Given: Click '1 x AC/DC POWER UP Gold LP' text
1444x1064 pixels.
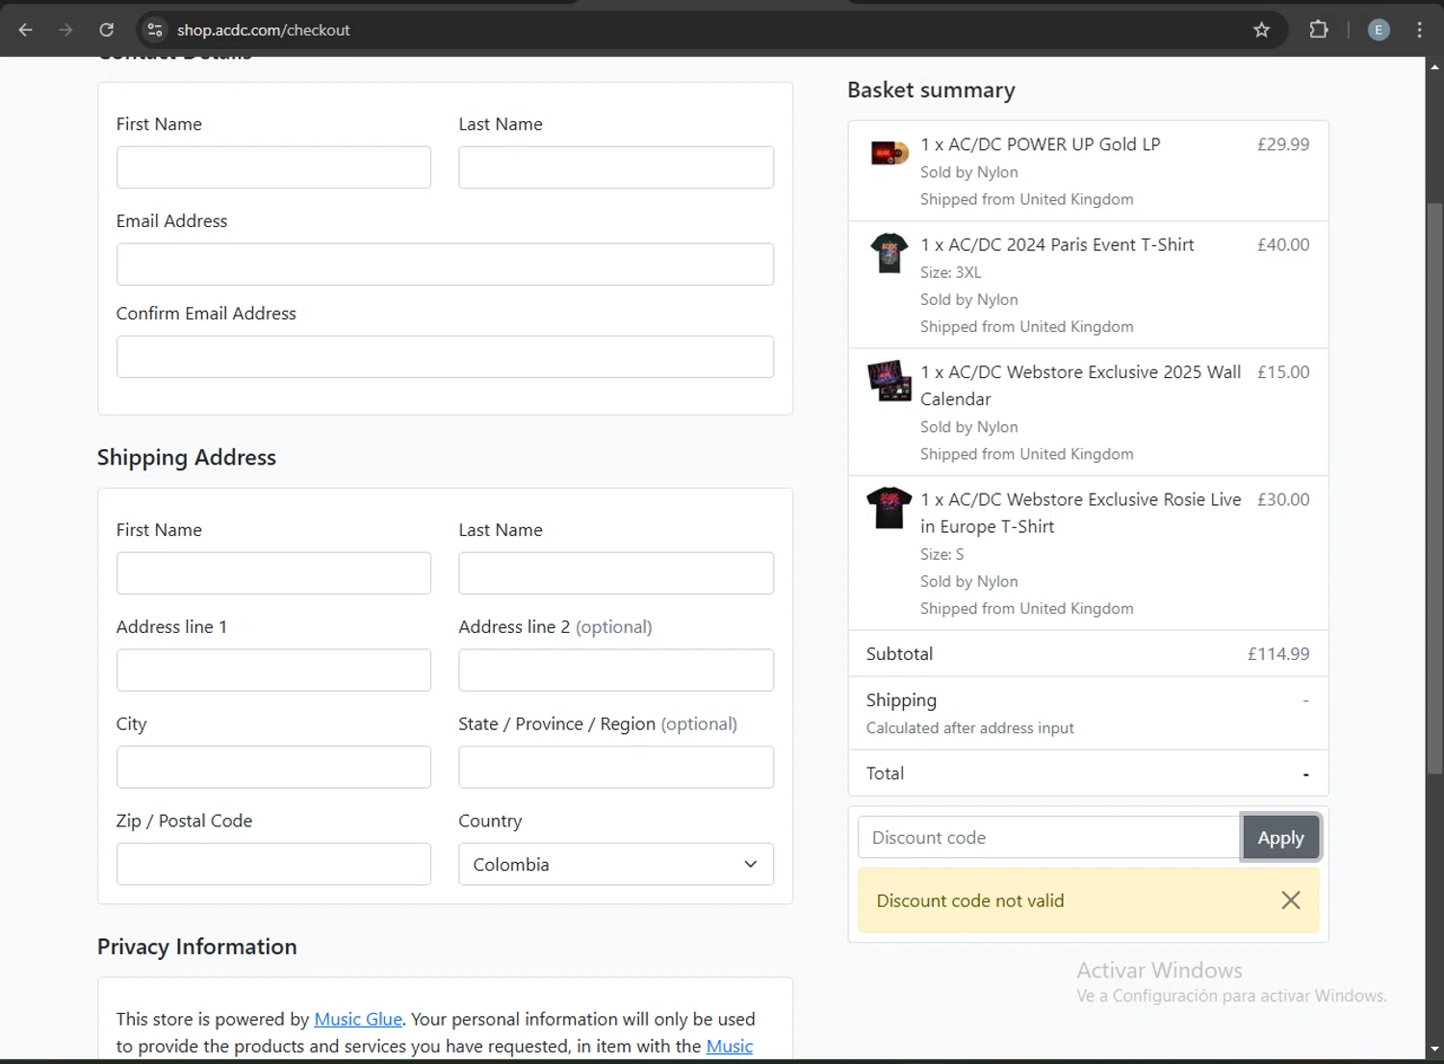Looking at the screenshot, I should [1040, 144].
